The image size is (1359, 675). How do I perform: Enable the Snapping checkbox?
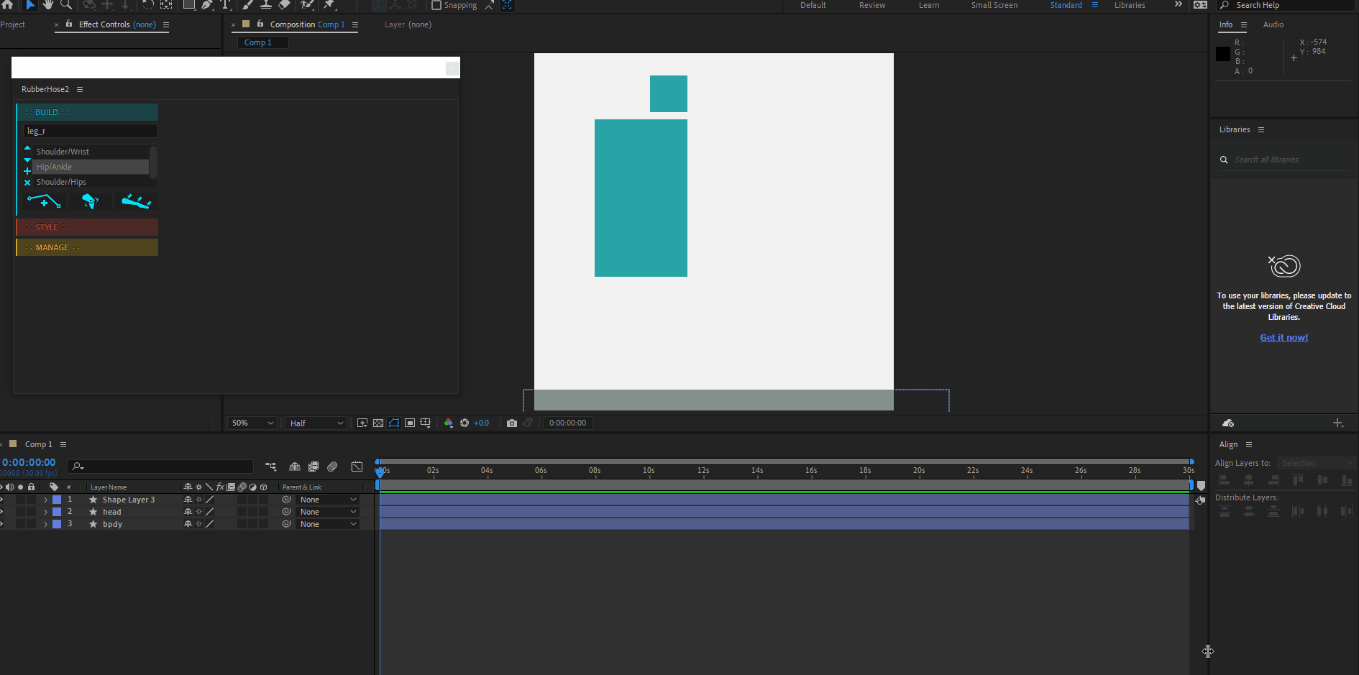click(x=436, y=5)
